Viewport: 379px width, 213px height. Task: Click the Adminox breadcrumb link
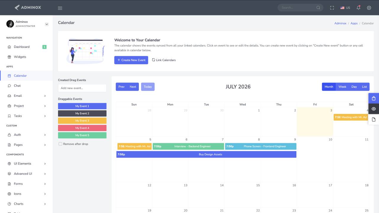pos(340,23)
